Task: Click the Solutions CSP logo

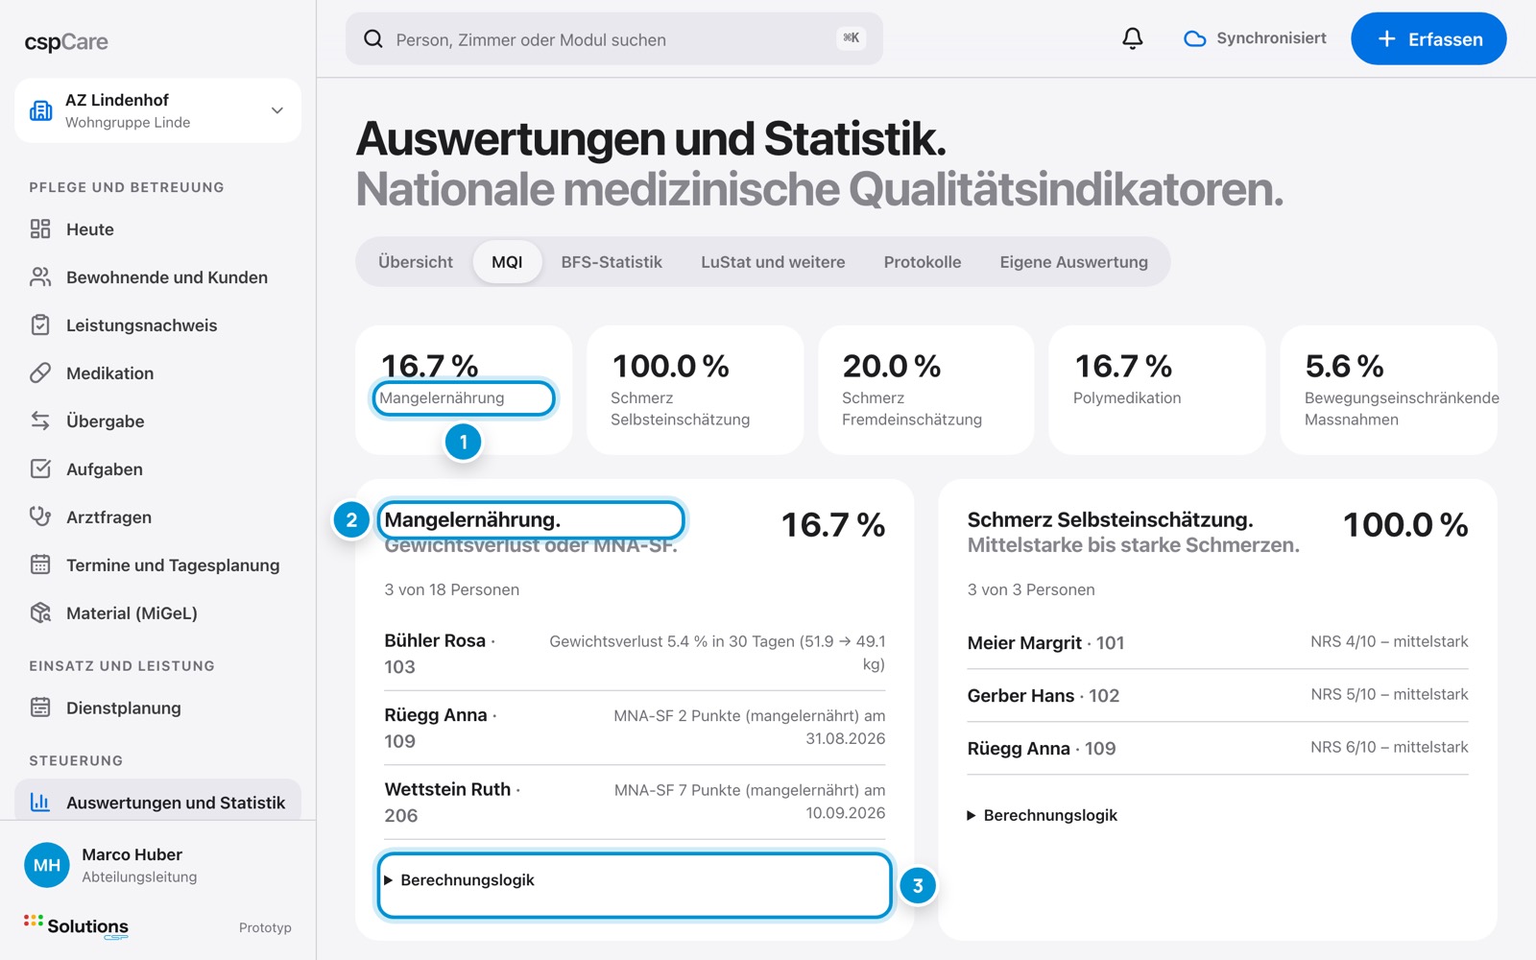Action: coord(76,926)
